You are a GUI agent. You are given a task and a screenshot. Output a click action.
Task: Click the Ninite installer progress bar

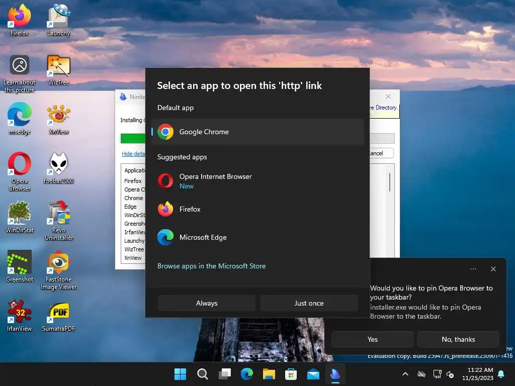[x=133, y=138]
